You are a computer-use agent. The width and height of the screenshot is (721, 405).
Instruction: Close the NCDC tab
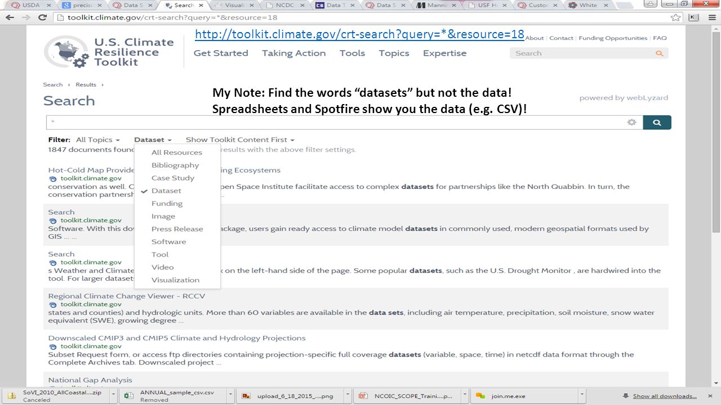coord(302,5)
